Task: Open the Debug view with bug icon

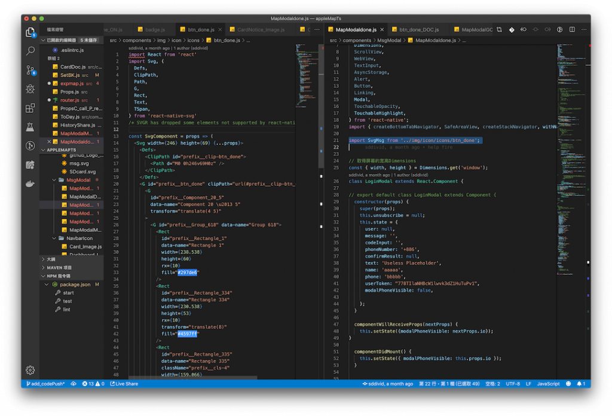Action: (30, 89)
